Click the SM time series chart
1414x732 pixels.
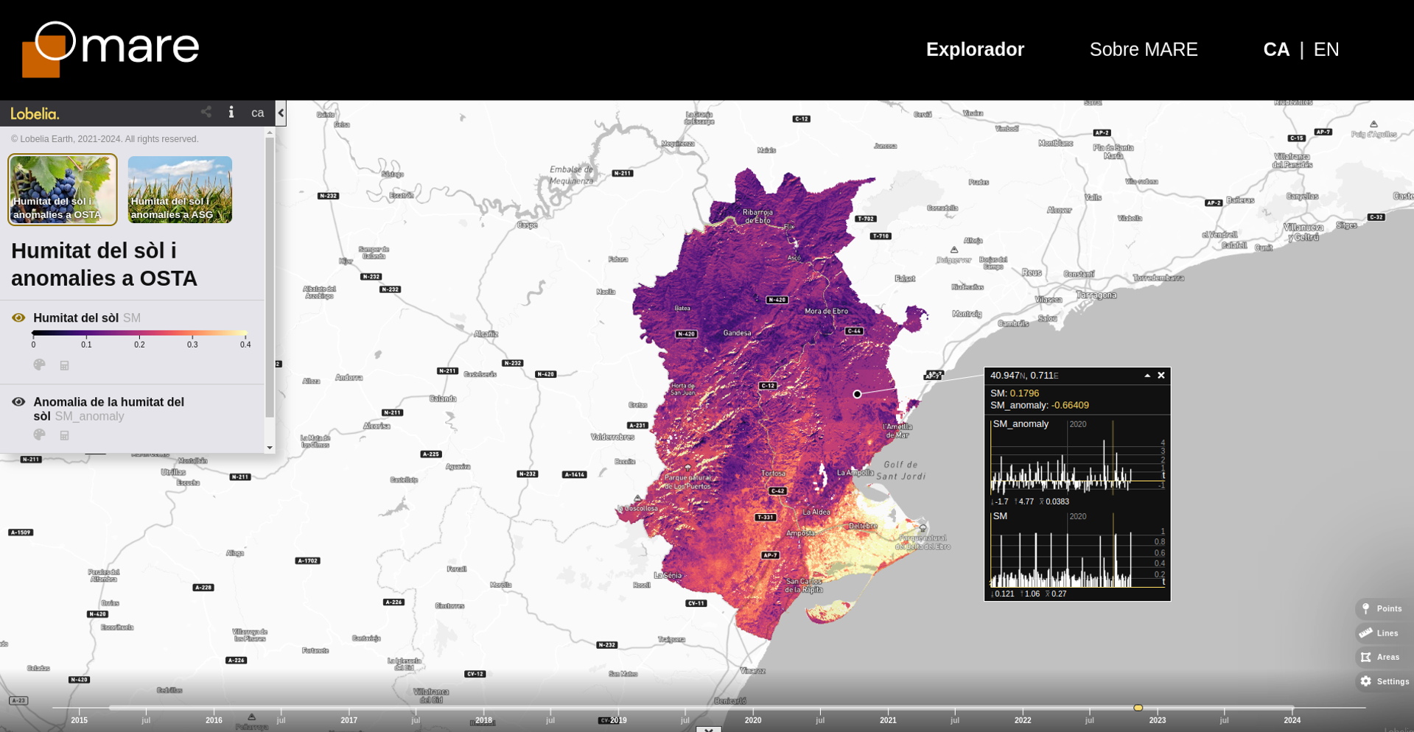[x=1077, y=549]
